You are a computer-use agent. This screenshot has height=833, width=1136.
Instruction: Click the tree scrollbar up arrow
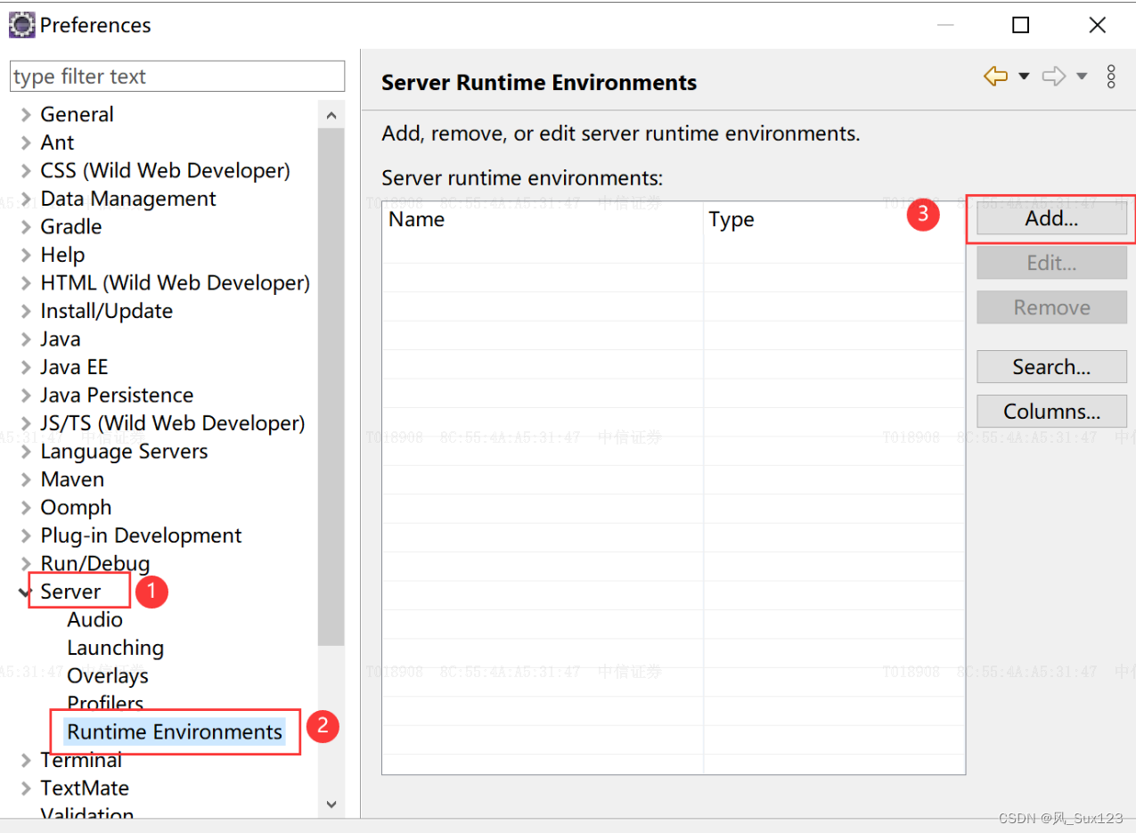331,116
